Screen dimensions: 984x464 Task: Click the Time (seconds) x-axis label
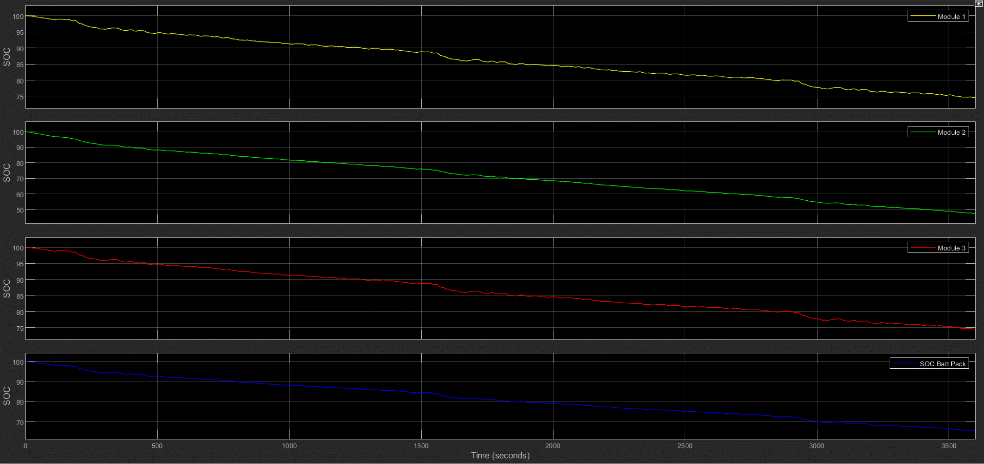(500, 455)
